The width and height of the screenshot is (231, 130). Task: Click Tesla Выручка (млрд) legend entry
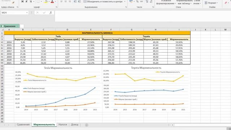(34, 88)
